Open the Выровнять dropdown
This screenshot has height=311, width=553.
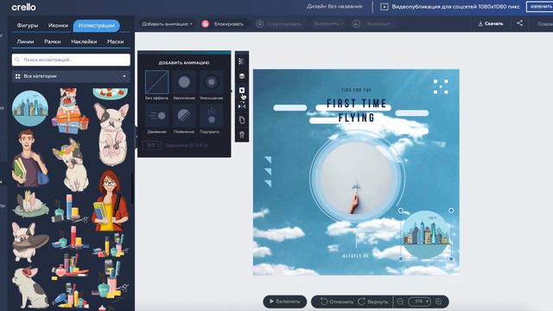click(328, 24)
